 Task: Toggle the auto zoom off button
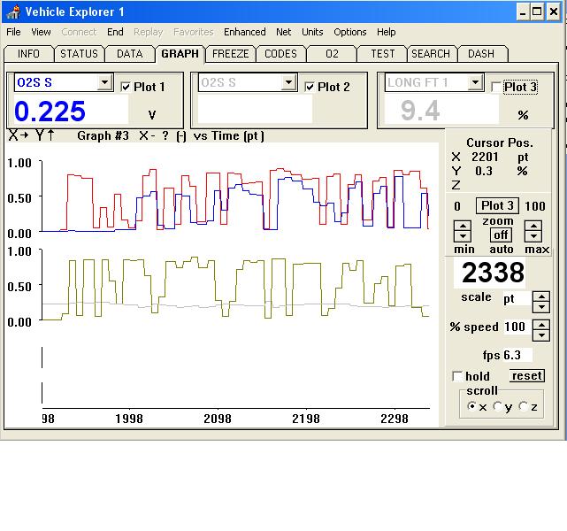coord(501,235)
